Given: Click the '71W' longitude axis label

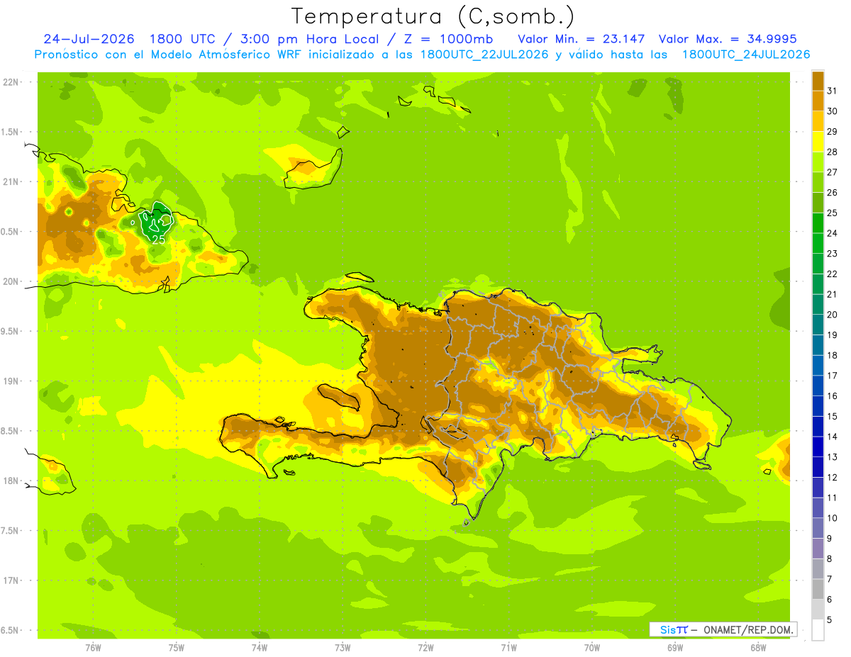Looking at the screenshot, I should coord(508,647).
